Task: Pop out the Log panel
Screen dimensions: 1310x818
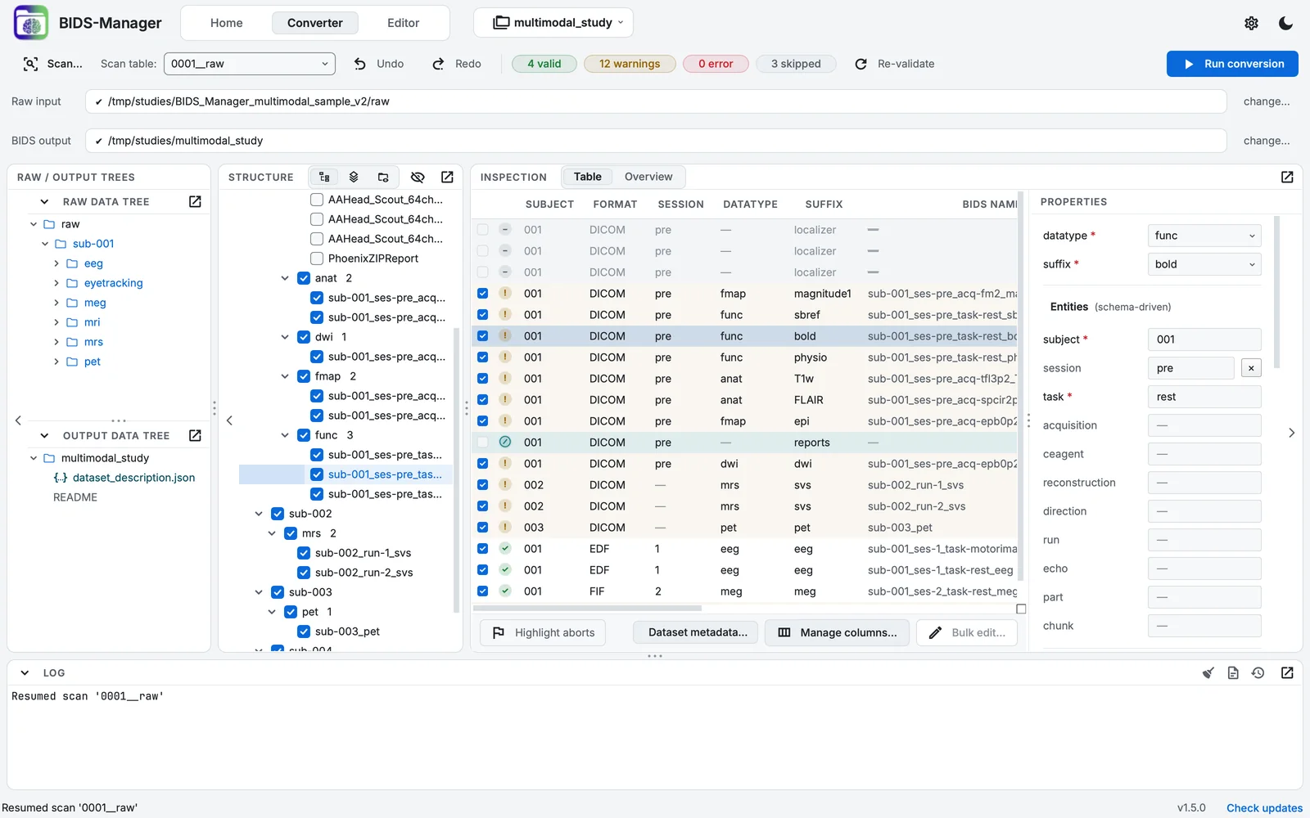Action: click(x=1287, y=672)
